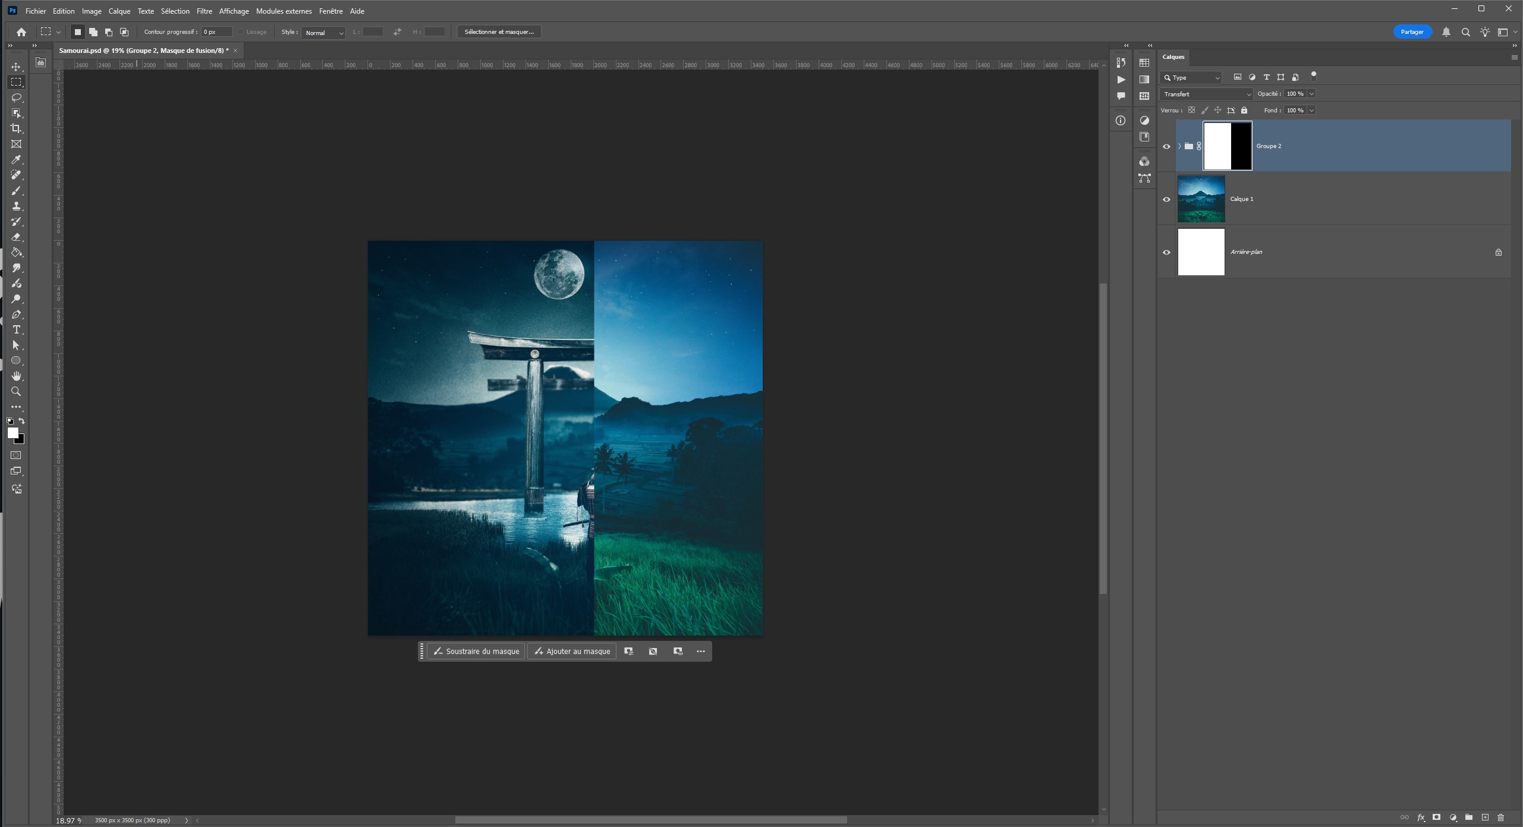This screenshot has width=1523, height=827.
Task: Click the foreground color swatch
Action: [12, 433]
